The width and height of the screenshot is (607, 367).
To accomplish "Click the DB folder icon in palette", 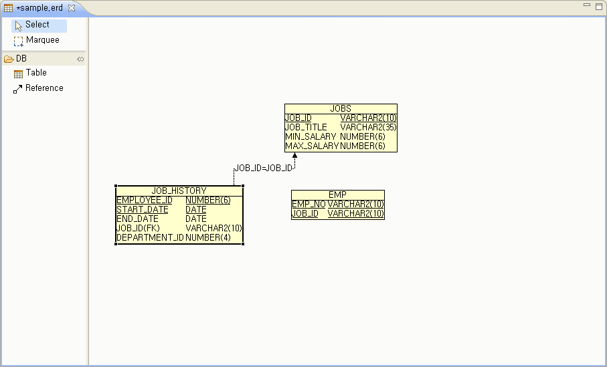I will click(x=9, y=59).
